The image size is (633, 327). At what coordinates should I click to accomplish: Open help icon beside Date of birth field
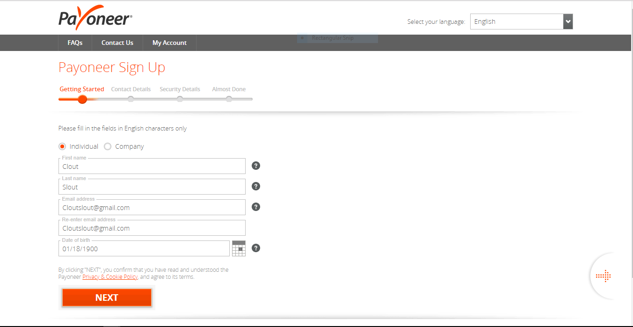[256, 248]
